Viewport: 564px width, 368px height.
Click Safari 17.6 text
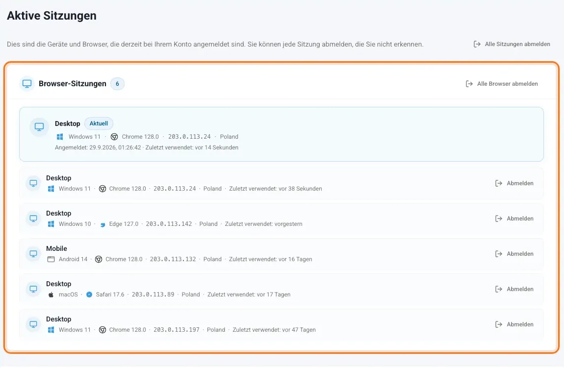110,294
